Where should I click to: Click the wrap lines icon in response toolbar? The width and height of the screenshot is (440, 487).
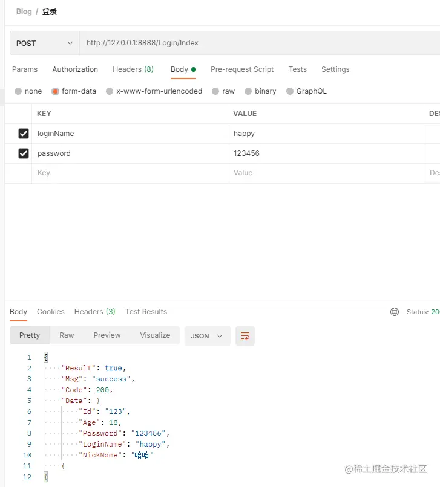tap(245, 336)
